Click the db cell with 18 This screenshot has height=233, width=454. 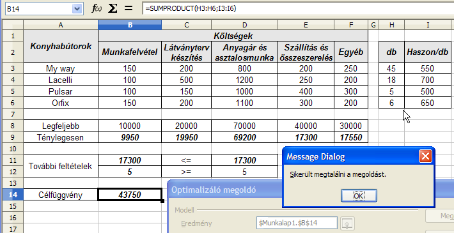[x=392, y=80]
